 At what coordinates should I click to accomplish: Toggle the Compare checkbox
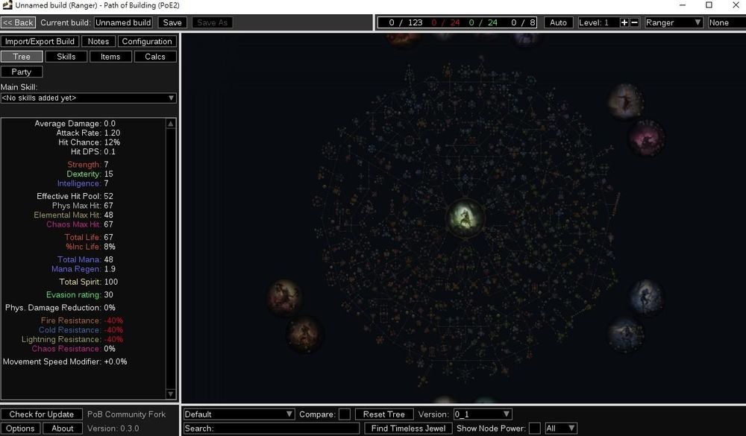(x=345, y=414)
